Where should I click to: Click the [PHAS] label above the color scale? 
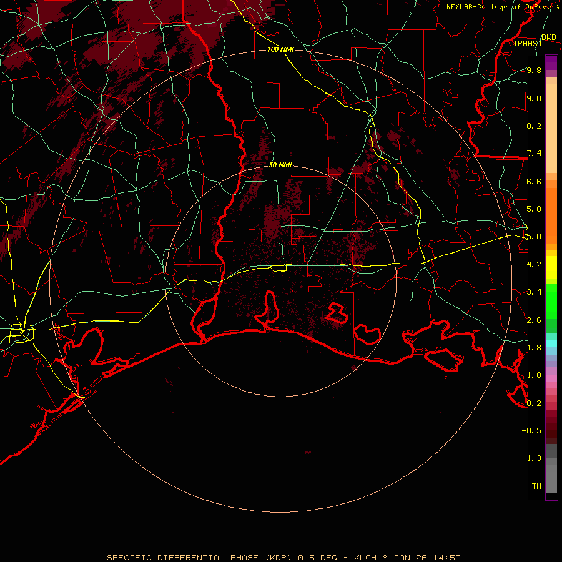click(528, 43)
